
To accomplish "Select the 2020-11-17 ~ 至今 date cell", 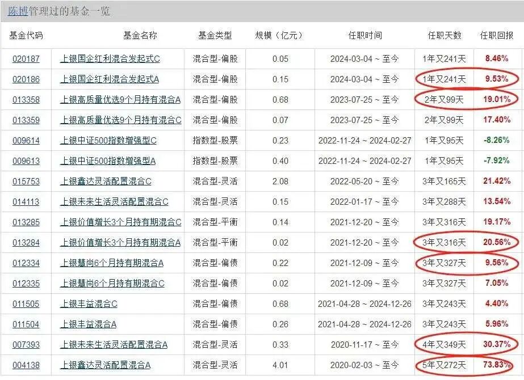I will (x=364, y=345).
